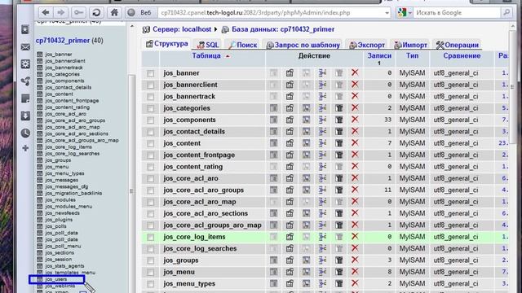This screenshot has height=293, width=522.
Task: Click the Искать в Google search field
Action: pos(457,13)
